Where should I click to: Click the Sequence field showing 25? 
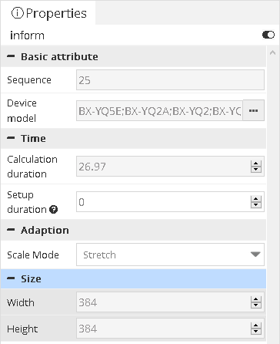170,80
